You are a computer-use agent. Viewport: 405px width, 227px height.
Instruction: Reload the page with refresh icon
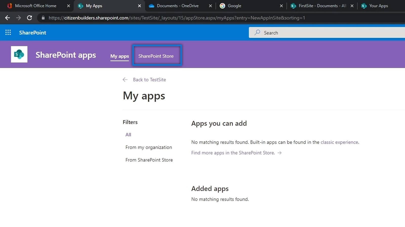point(29,18)
